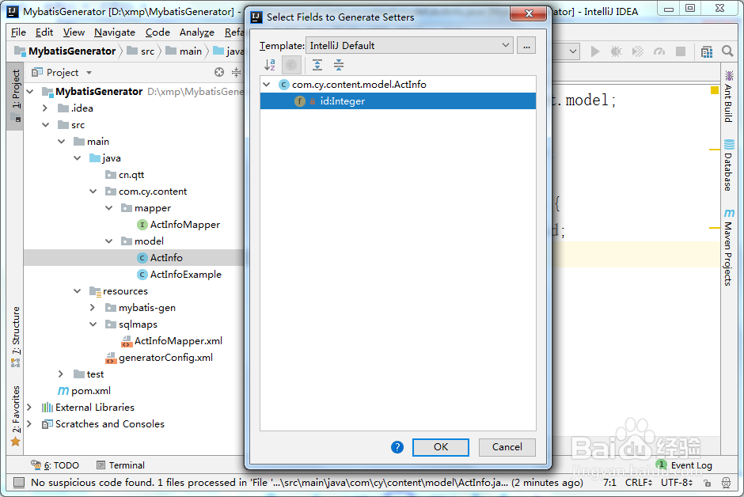This screenshot has height=497, width=744.
Task: Open the Navigate menu
Action: pyautogui.click(x=114, y=32)
